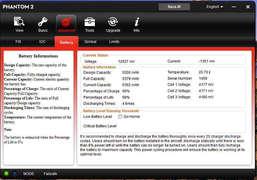Switch to the IOC tab

pyautogui.click(x=42, y=42)
